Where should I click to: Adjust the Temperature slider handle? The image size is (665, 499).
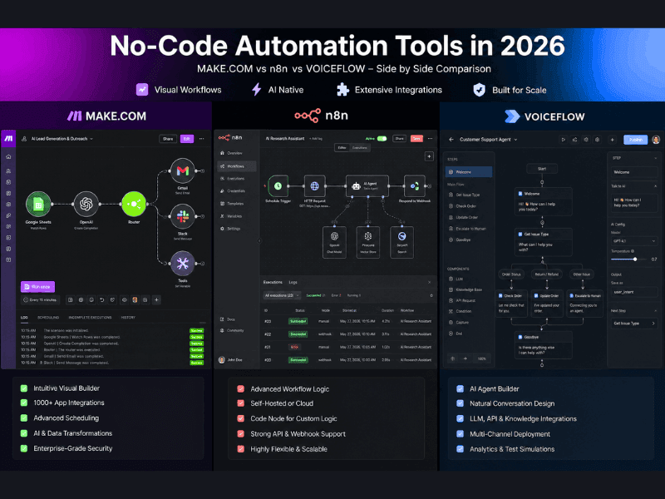635,259
